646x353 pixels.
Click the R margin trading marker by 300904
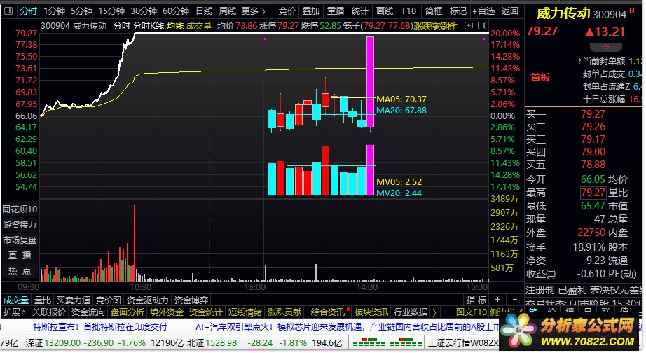632,11
